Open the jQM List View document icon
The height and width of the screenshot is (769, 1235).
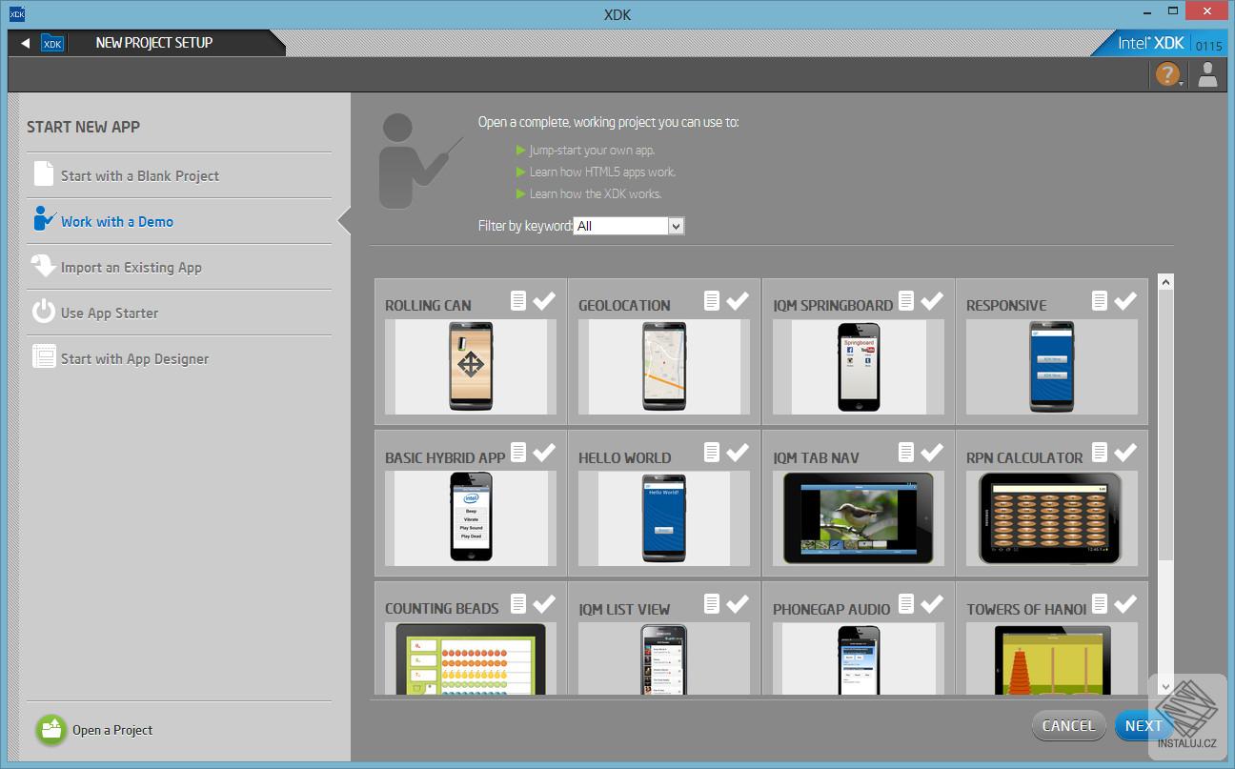point(712,603)
